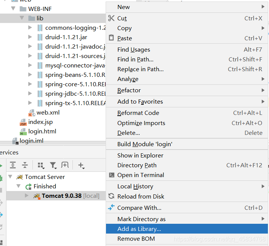
Task: Choose Show in Explorer
Action: [x=187, y=155]
